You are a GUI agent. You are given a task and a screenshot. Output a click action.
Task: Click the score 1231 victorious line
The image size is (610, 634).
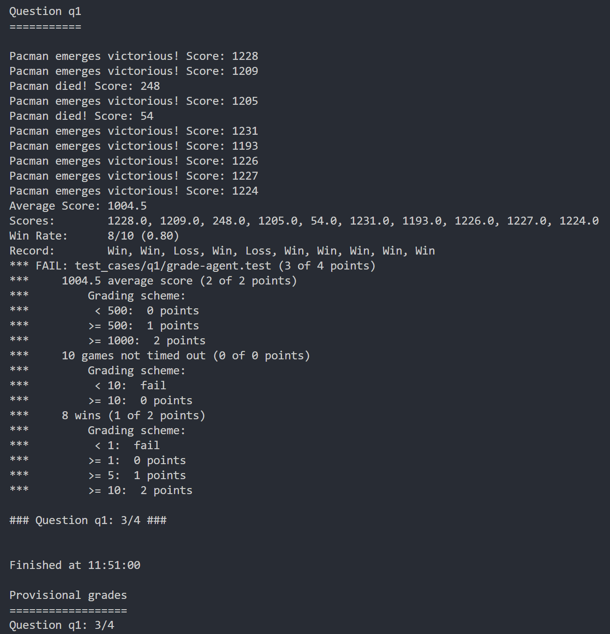click(134, 131)
